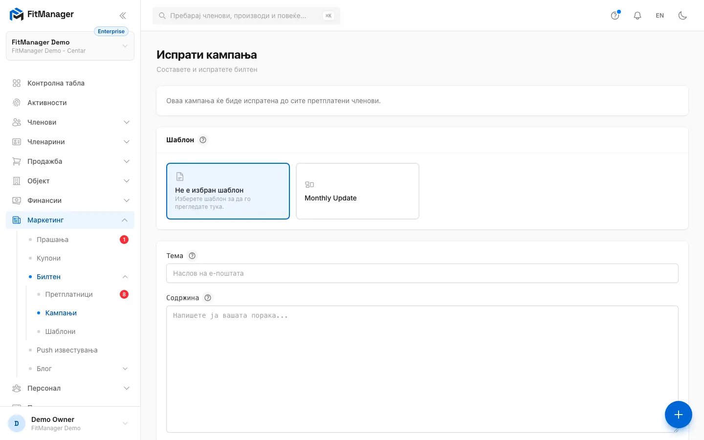Viewport: 704px width, 440px height.
Task: Click the blue plus floating button
Action: tap(679, 415)
